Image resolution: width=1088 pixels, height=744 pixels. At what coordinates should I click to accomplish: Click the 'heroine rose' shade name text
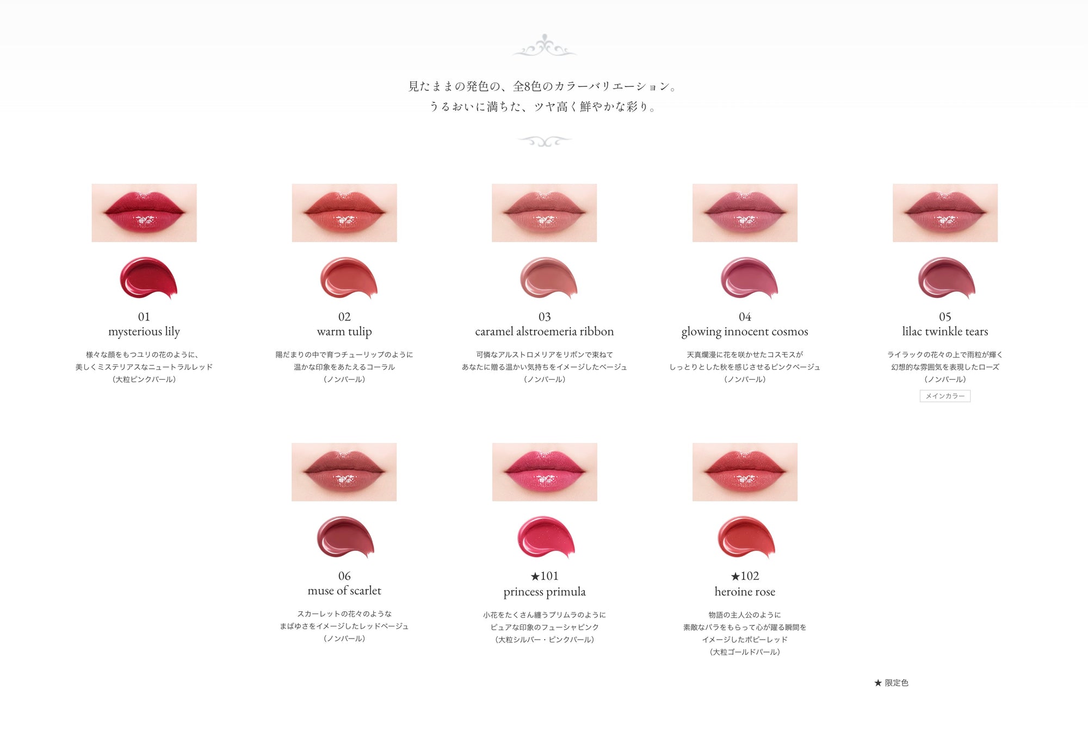pos(745,591)
